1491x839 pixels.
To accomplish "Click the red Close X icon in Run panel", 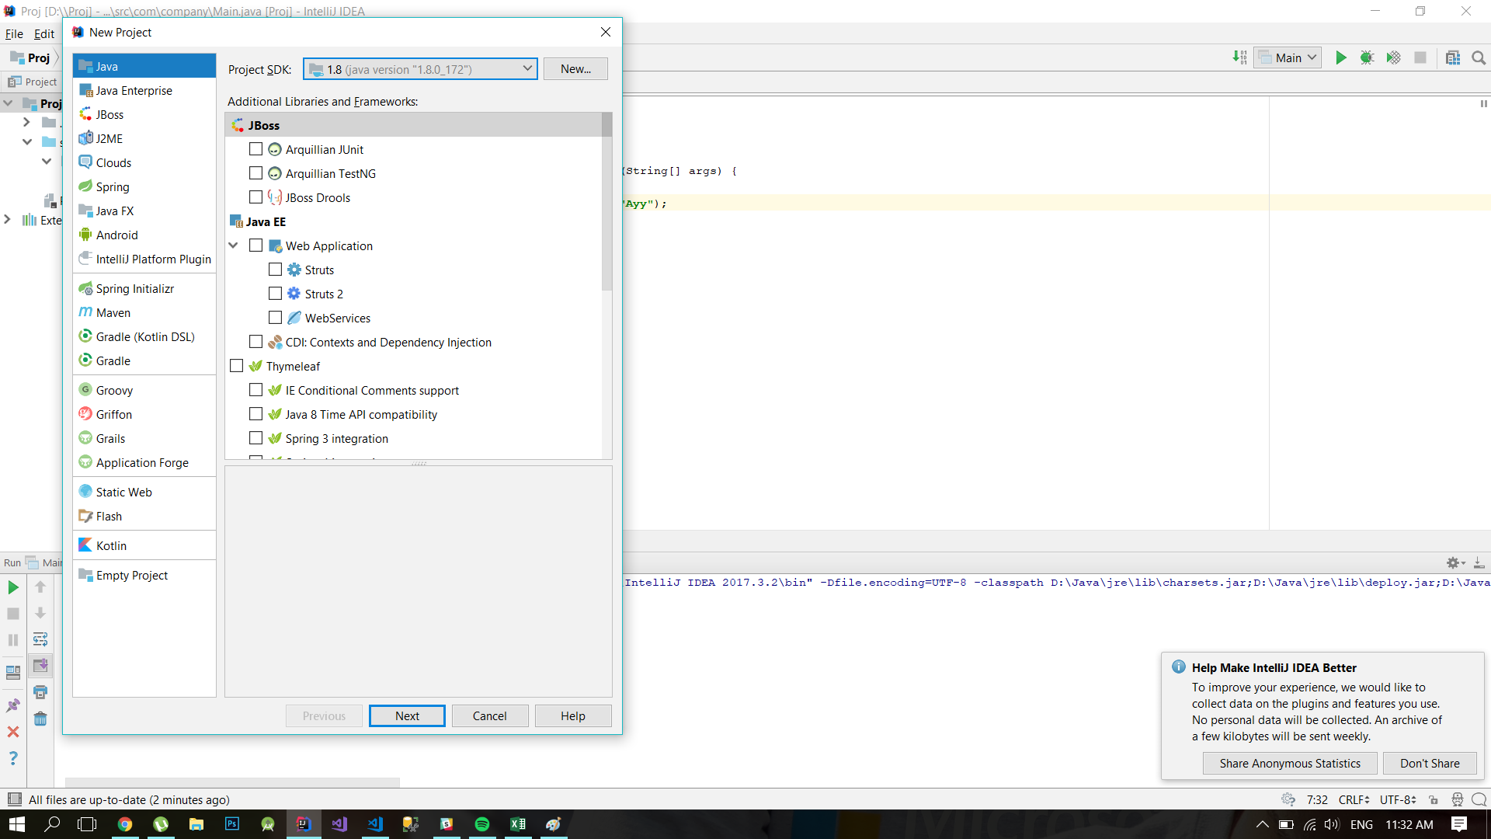I will (13, 732).
